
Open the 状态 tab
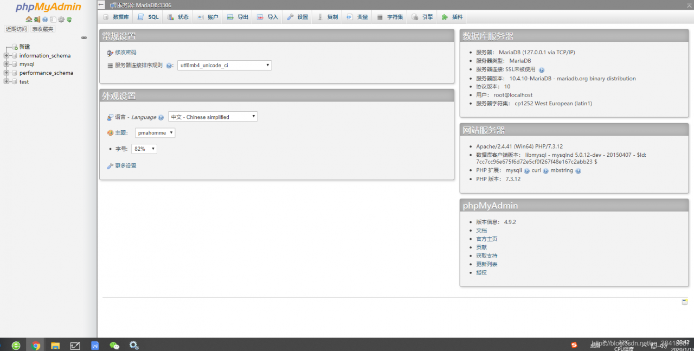[178, 17]
